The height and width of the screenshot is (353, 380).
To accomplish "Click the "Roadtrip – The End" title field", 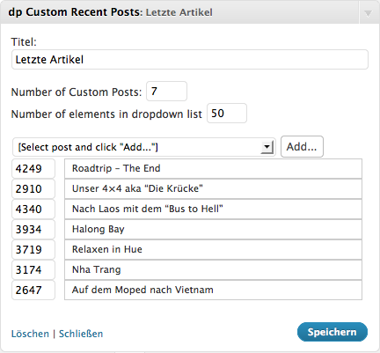I will tap(213, 168).
